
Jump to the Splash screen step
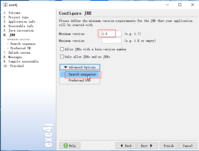click(x=19, y=53)
